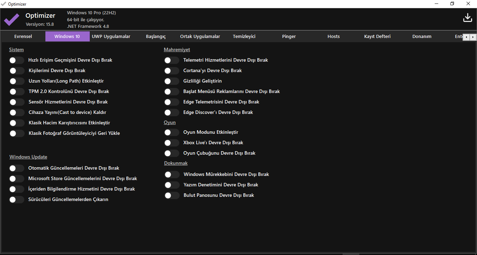Toggle Yazım Denetimini Devre Dışı Bırak
Image resolution: width=477 pixels, height=255 pixels.
172,185
